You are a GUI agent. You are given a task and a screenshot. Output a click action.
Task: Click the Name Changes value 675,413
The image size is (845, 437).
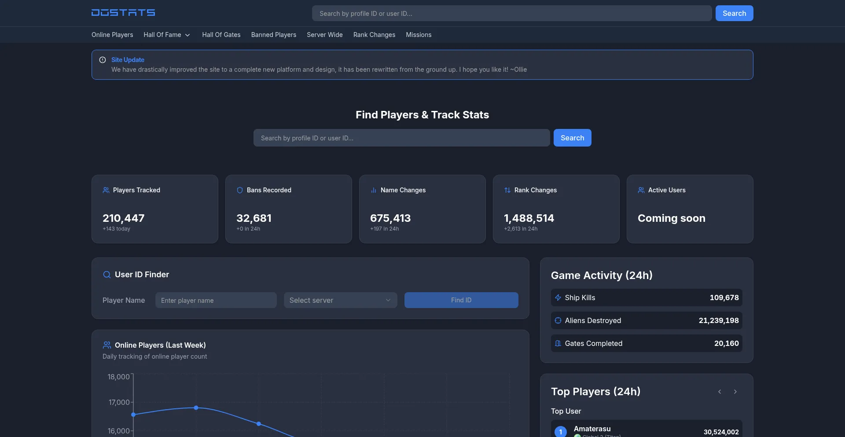click(x=390, y=218)
